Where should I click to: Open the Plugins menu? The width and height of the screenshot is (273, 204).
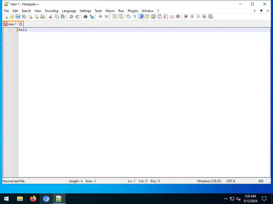133,11
